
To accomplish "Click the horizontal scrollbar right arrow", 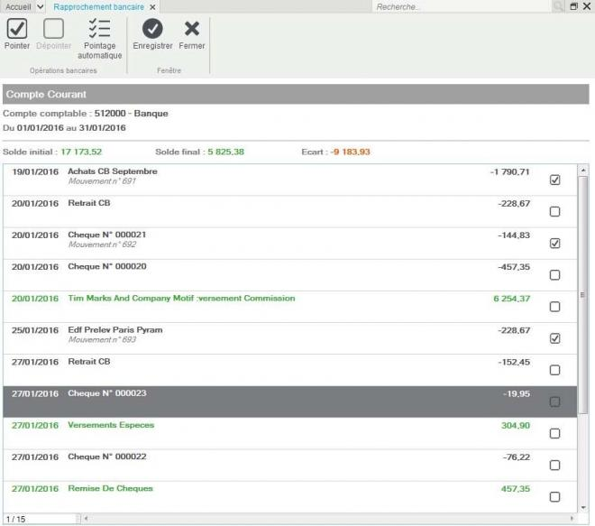I will 572,518.
